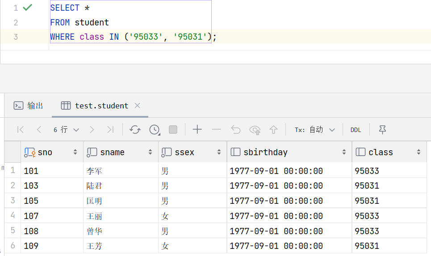The width and height of the screenshot is (431, 256).
Task: Reload the table data
Action: (135, 129)
